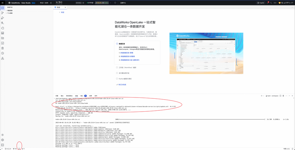Switch to the 问题 problems tab
This screenshot has height=150, width=295.
[57, 96]
